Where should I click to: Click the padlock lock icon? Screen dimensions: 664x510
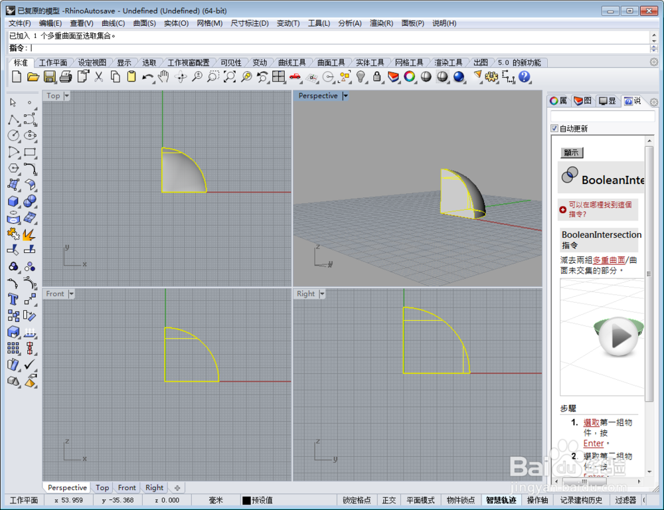[x=377, y=76]
